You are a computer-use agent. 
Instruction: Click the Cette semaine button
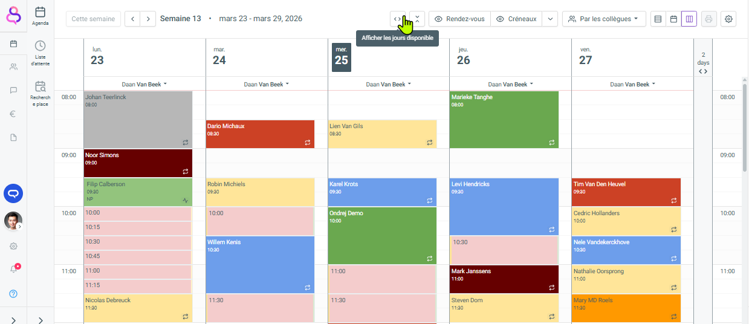coord(93,19)
